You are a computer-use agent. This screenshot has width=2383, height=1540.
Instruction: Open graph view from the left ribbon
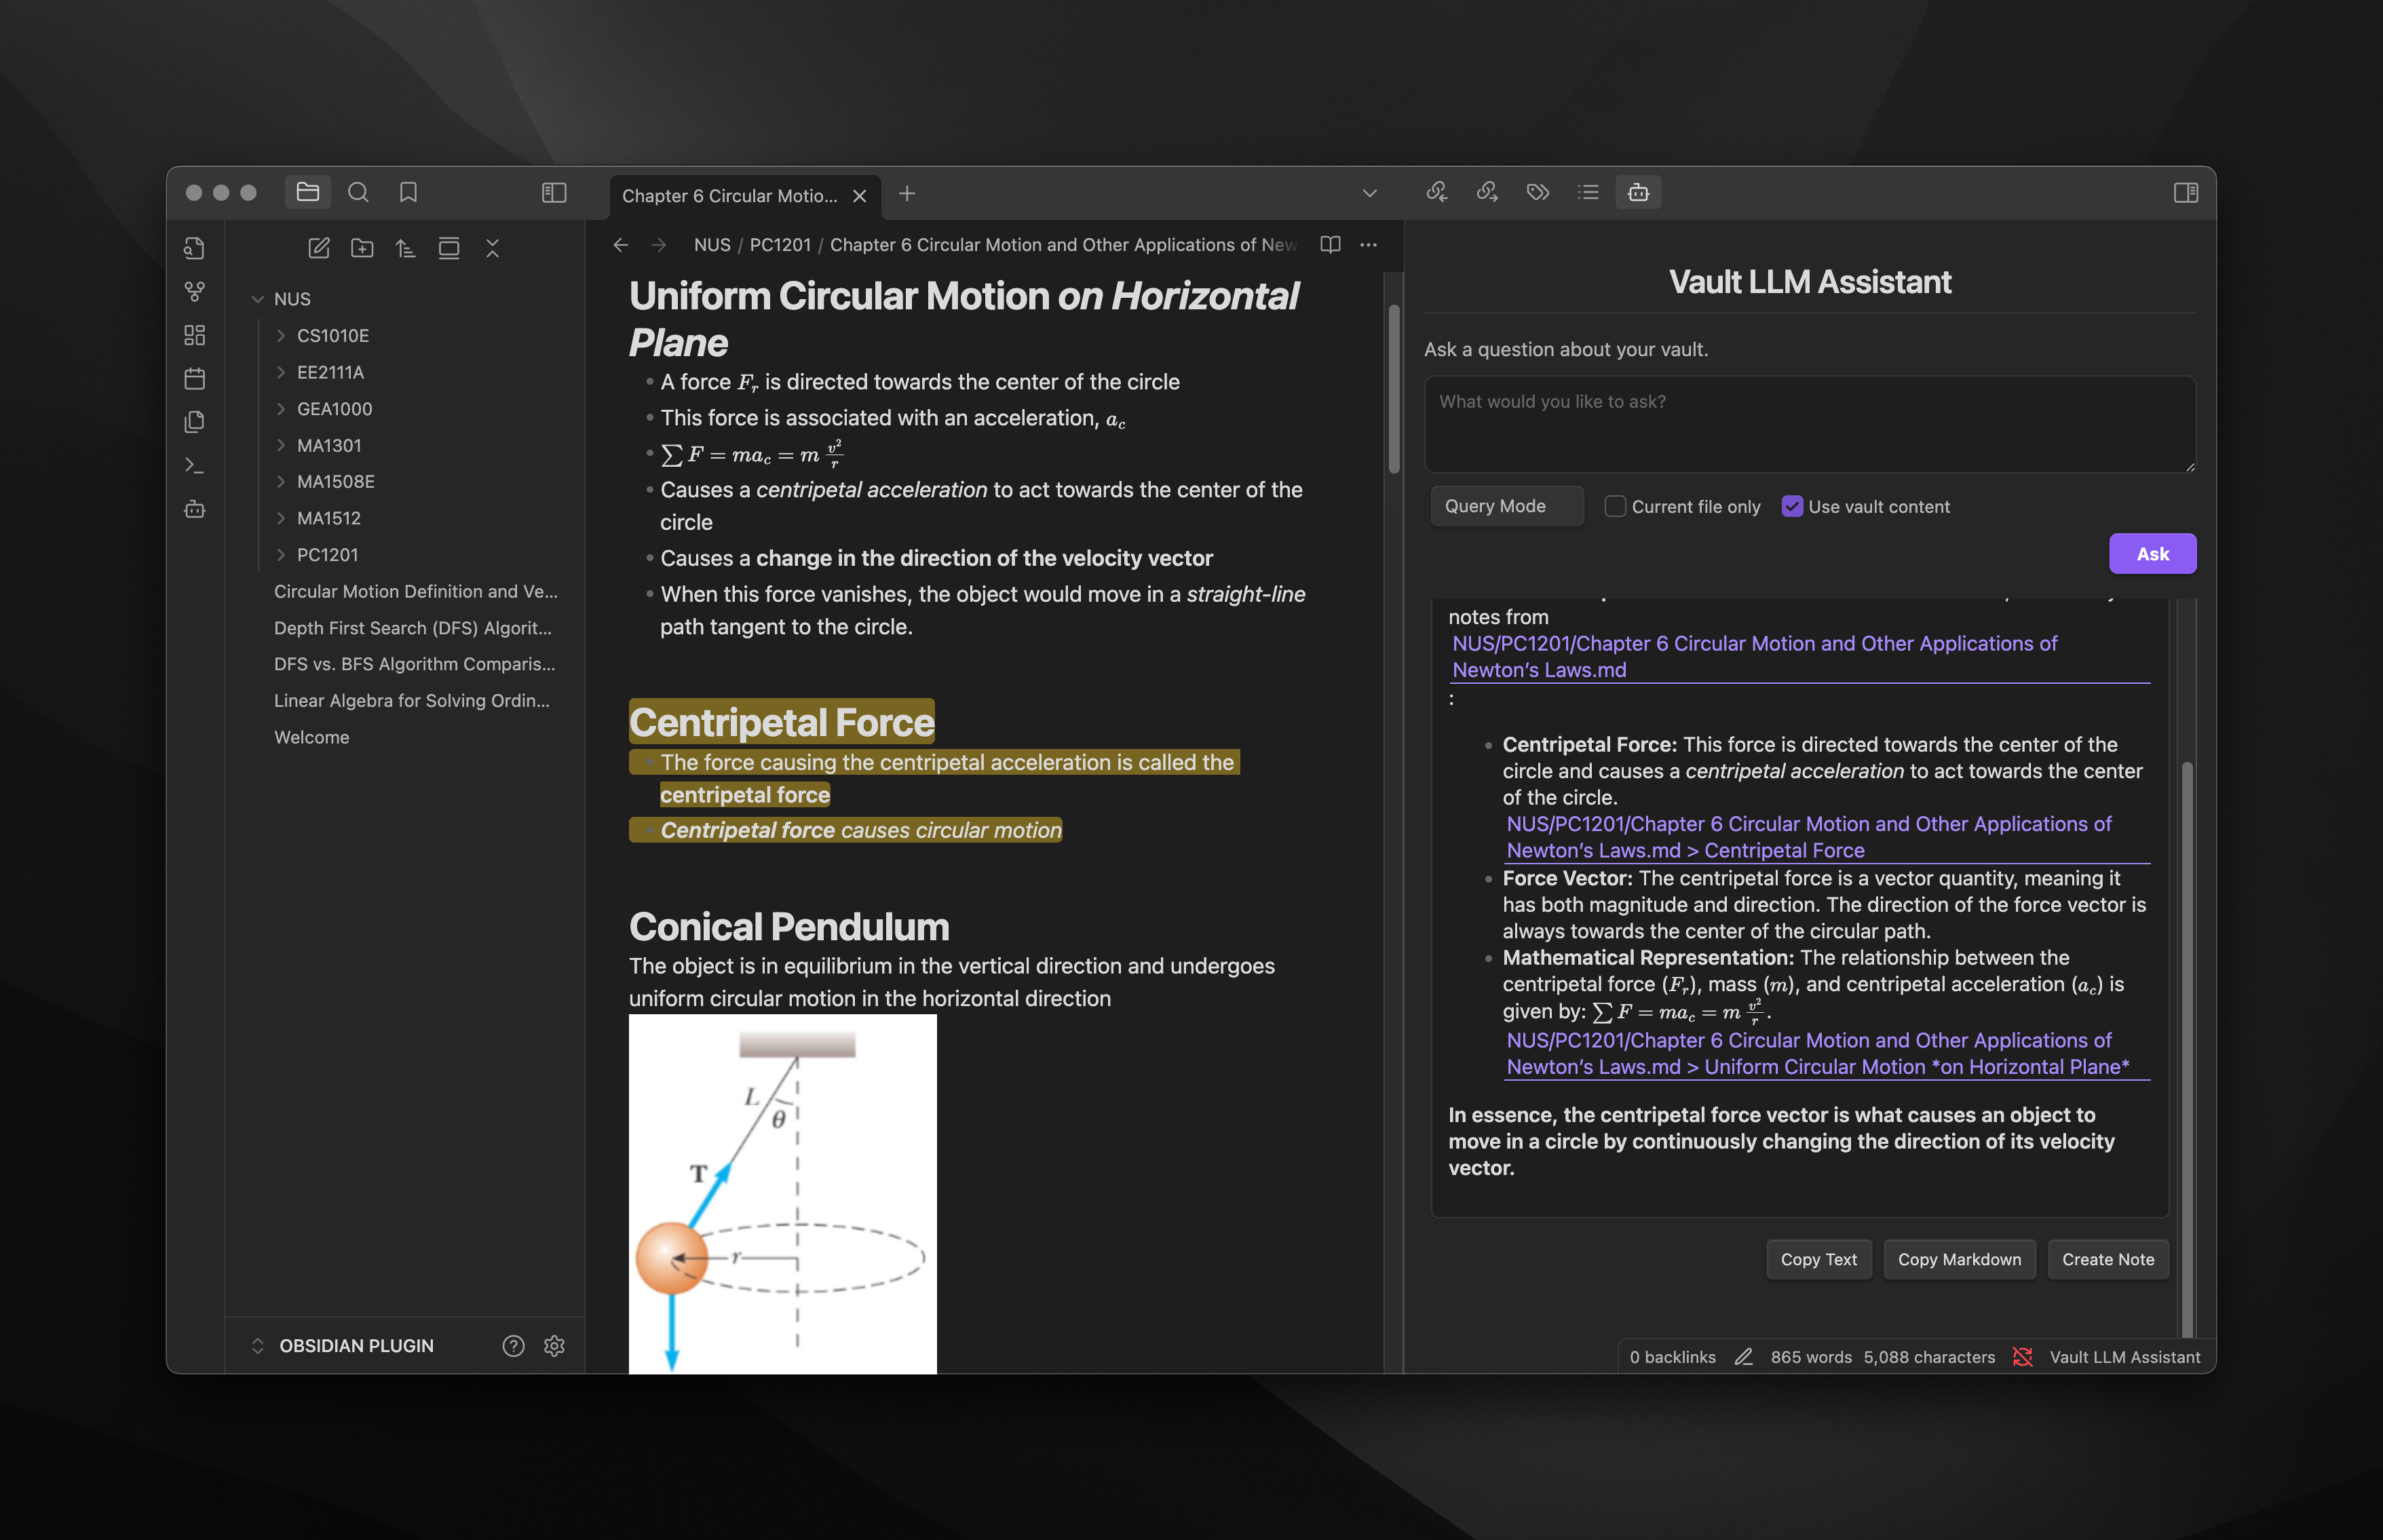(195, 291)
